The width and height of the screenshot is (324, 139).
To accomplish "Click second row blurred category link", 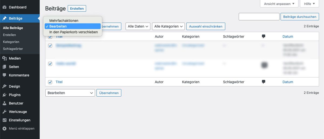I will point(193,64).
